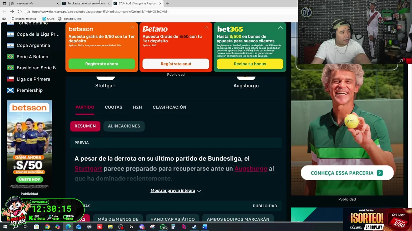The image size is (412, 231).
Task: Select HANDICAP ASIÁTICO odds filter
Action: coord(173,219)
